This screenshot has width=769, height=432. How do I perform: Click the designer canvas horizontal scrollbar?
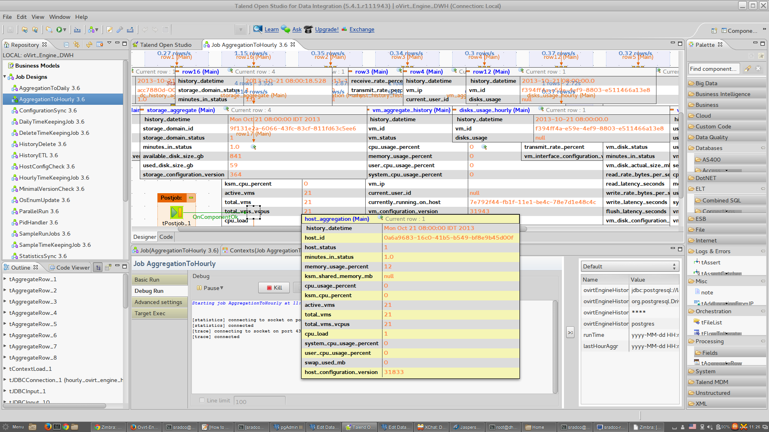coord(352,229)
